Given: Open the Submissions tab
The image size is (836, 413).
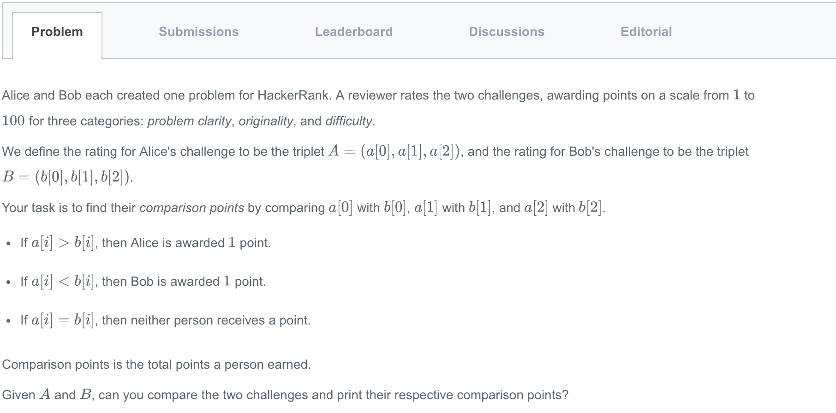Looking at the screenshot, I should [x=199, y=32].
